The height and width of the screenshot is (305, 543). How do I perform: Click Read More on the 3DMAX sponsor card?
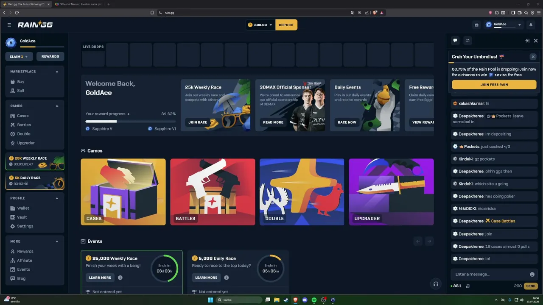[x=273, y=122]
